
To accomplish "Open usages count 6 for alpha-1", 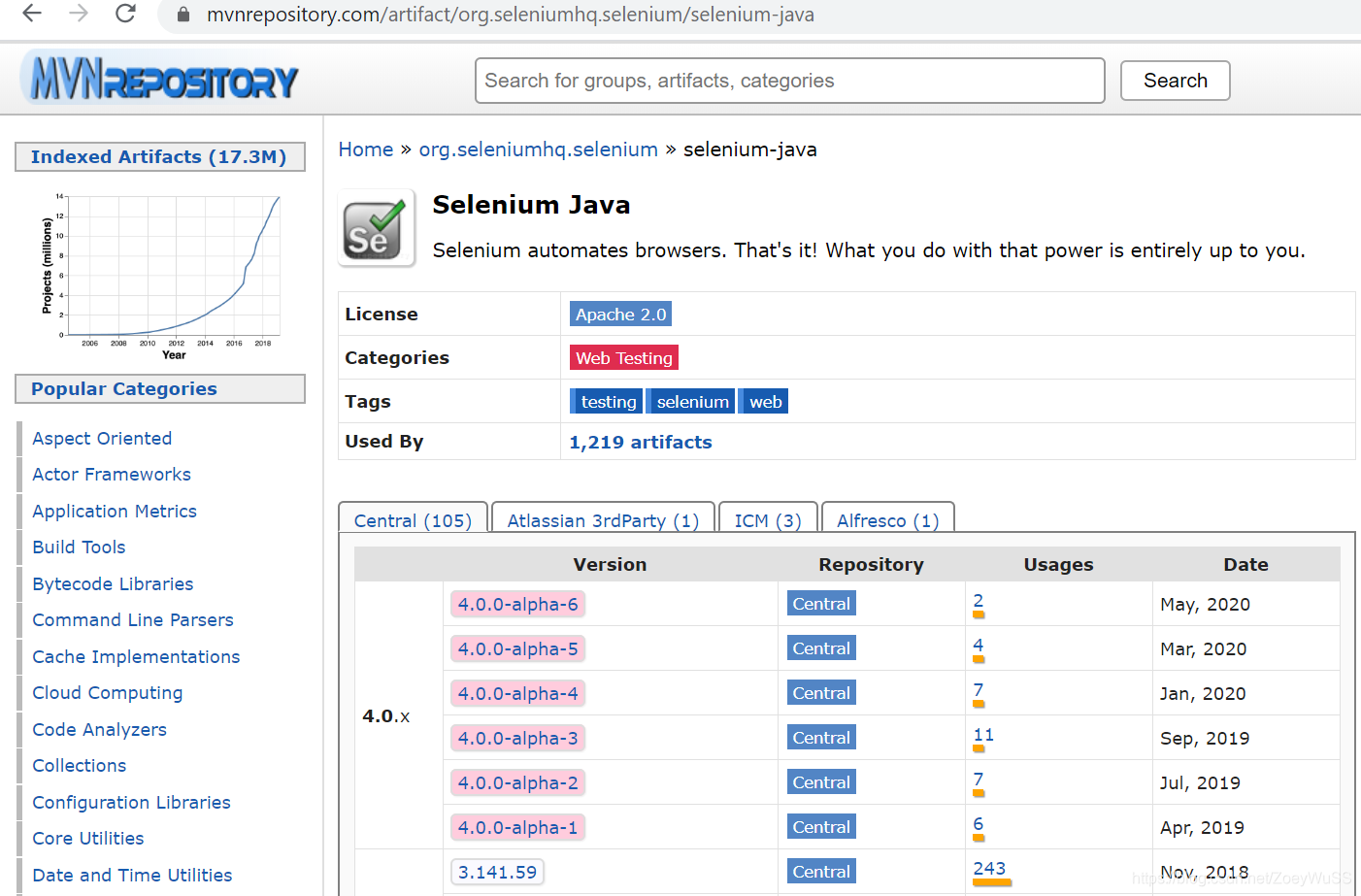I will (979, 825).
